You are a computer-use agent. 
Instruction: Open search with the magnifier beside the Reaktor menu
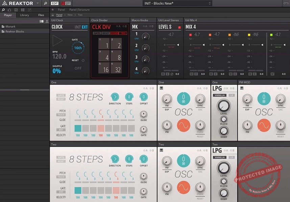tap(45, 3)
